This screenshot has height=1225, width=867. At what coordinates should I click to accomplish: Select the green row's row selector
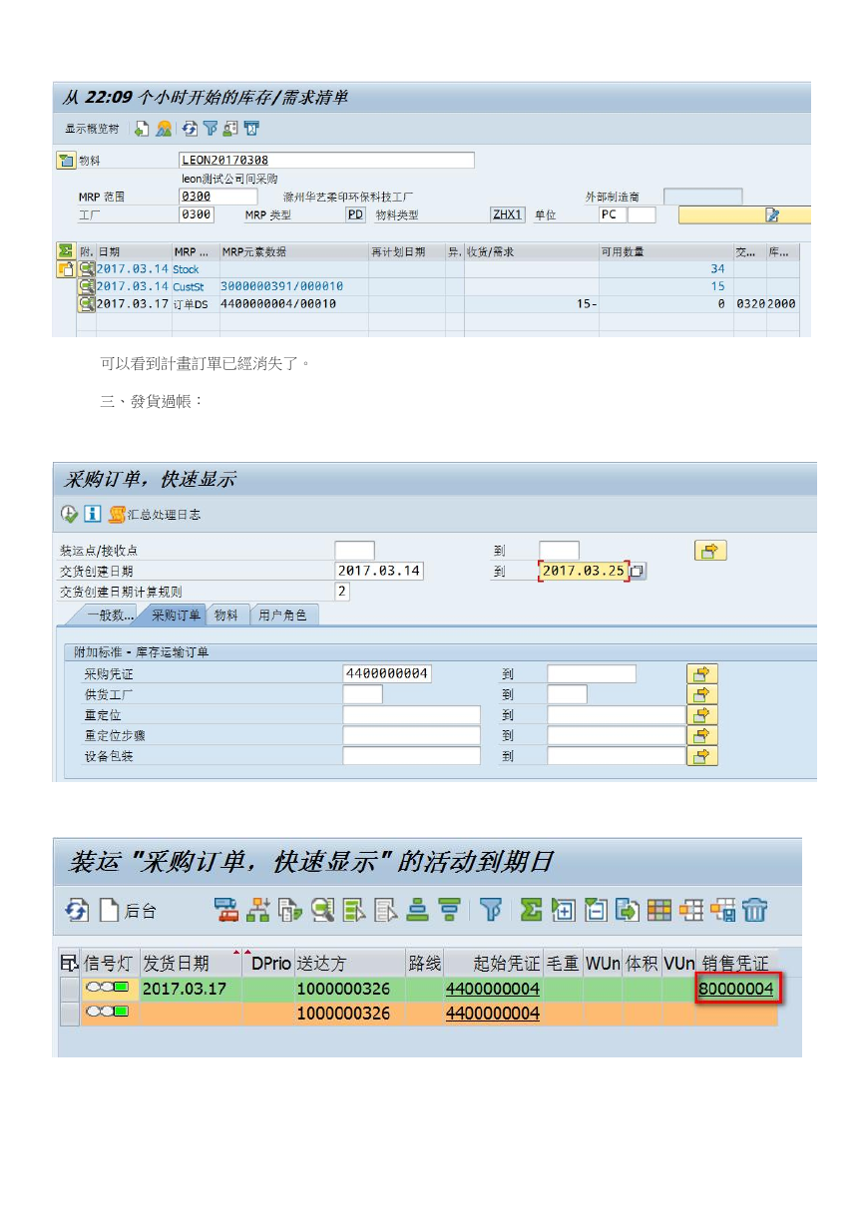[x=69, y=990]
